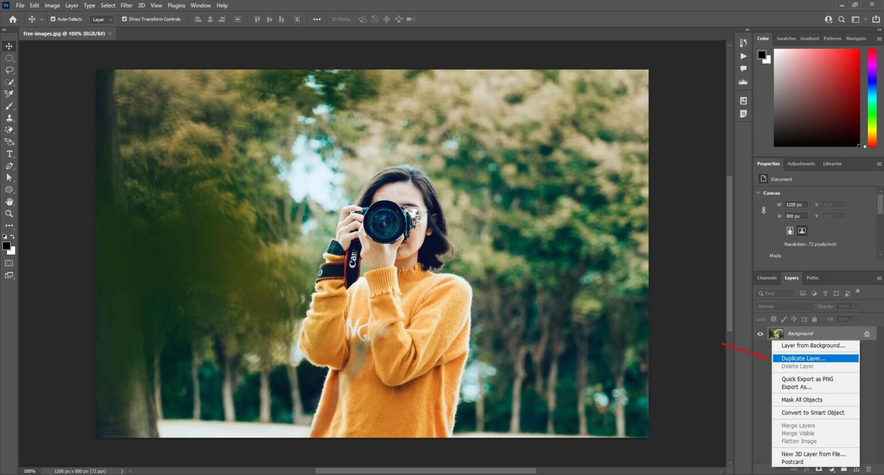884x475 pixels.
Task: Select the Move tool
Action: (x=9, y=46)
